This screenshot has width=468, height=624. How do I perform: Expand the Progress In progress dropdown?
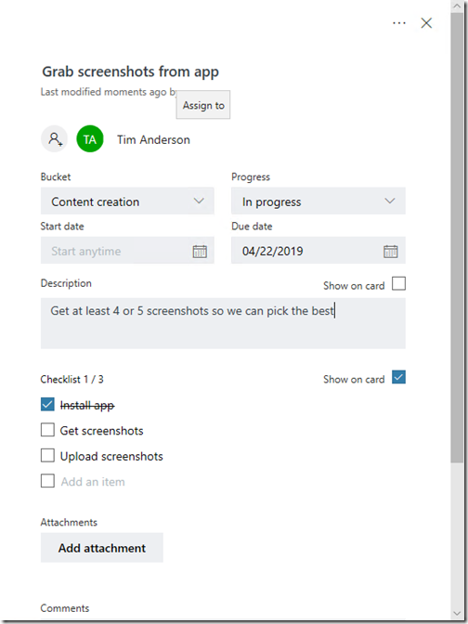(318, 201)
